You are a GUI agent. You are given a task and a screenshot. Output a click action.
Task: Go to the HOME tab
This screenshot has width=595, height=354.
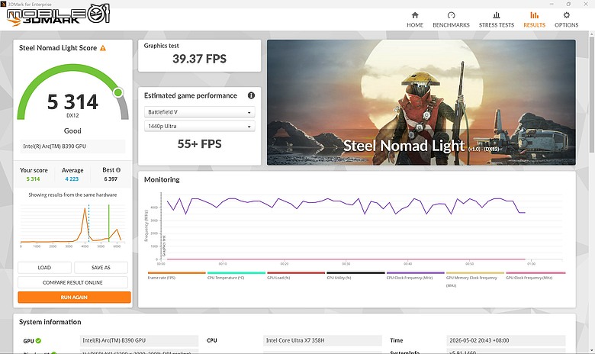coord(415,20)
